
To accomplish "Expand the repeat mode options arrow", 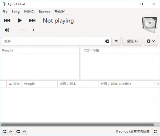I will click(x=24, y=131).
